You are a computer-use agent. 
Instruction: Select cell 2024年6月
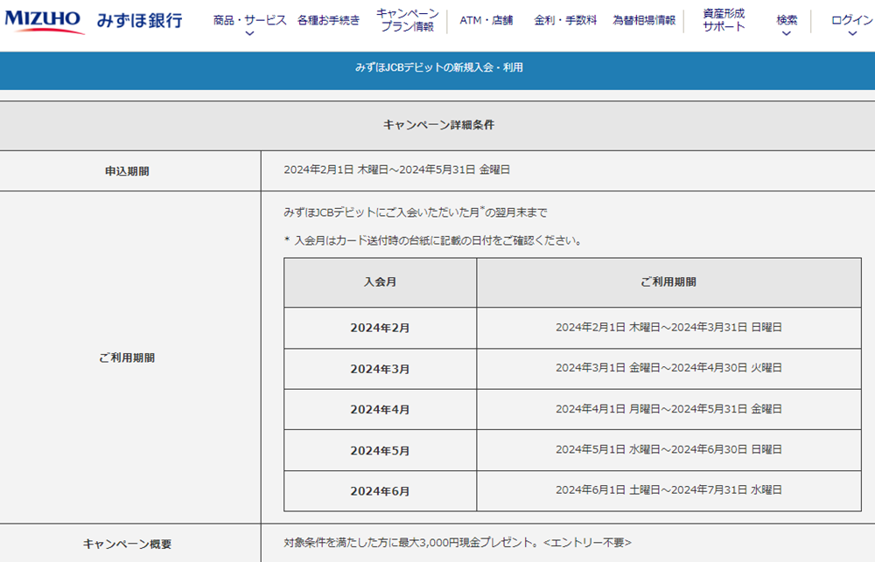pos(380,491)
